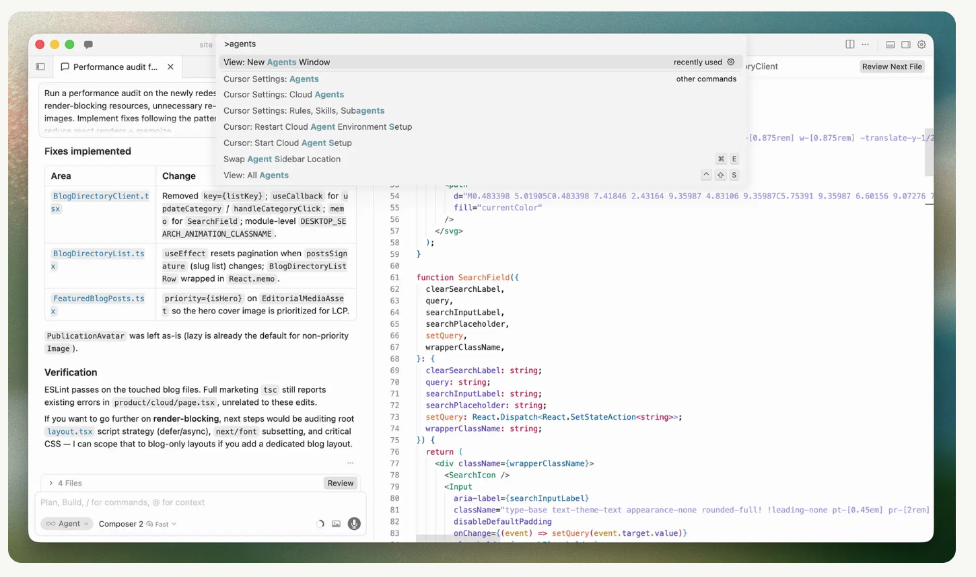Viewport: 976px width, 577px height.
Task: Choose Cursor Settings: Agents command
Action: click(x=481, y=79)
